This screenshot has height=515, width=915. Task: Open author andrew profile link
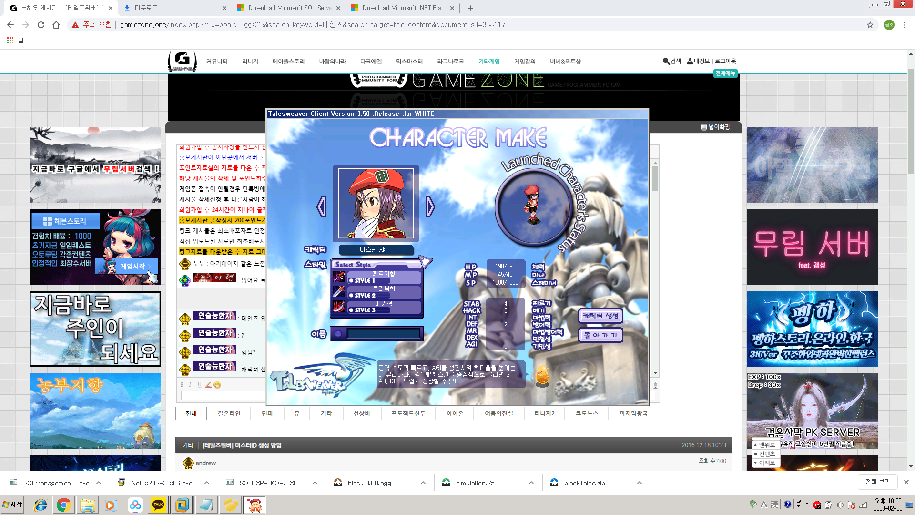[x=205, y=463]
